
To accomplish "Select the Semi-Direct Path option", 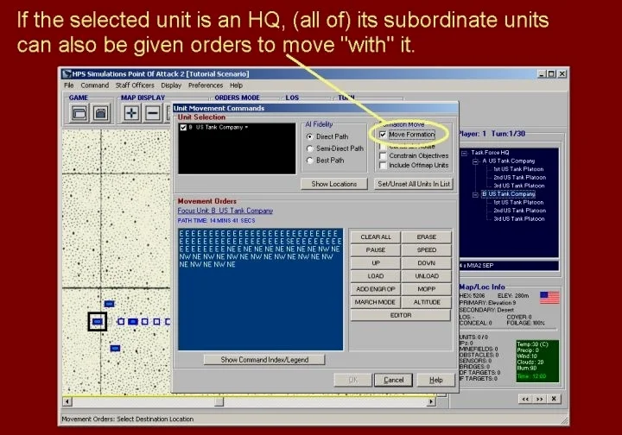I will coord(310,148).
